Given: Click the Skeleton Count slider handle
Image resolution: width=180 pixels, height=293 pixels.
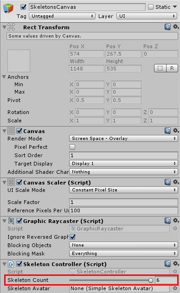Looking at the screenshot, I should pyautogui.click(x=151, y=280).
